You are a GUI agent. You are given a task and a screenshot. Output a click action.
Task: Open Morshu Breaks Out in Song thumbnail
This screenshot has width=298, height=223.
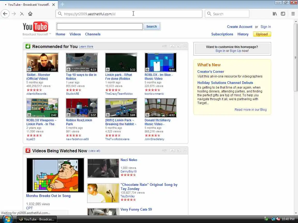pyautogui.click(x=55, y=175)
